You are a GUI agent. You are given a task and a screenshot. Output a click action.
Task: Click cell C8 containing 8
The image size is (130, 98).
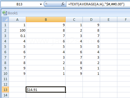tap(74, 63)
